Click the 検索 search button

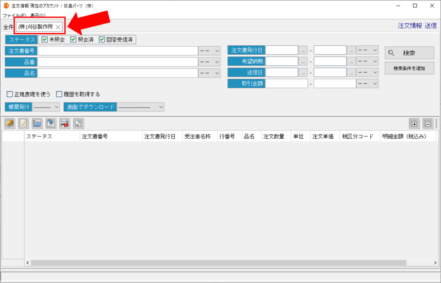point(410,53)
